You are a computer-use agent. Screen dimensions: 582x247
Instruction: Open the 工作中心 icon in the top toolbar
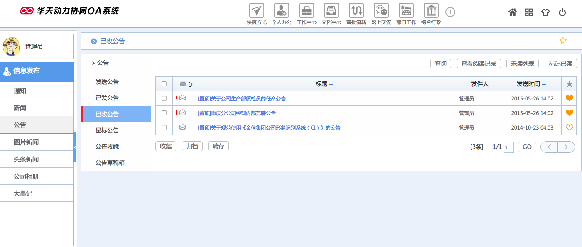(307, 10)
